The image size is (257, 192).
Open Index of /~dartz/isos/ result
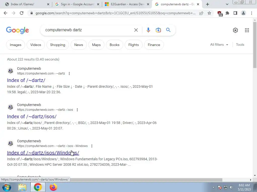32,116
